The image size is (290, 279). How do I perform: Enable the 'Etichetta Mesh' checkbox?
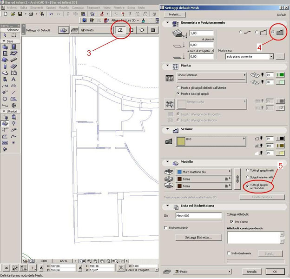coord(167,228)
